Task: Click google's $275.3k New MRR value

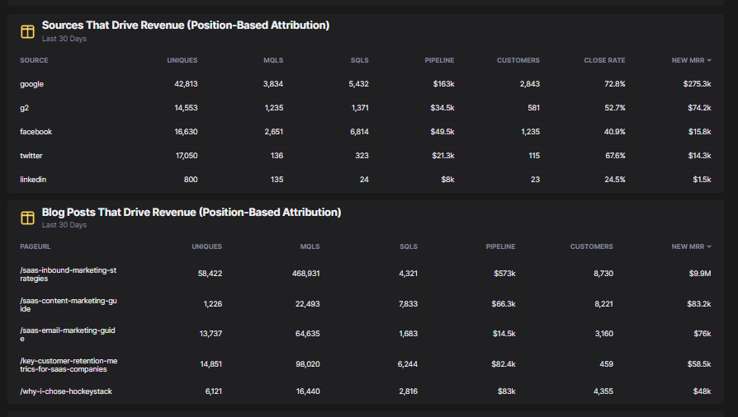Action: click(x=697, y=84)
